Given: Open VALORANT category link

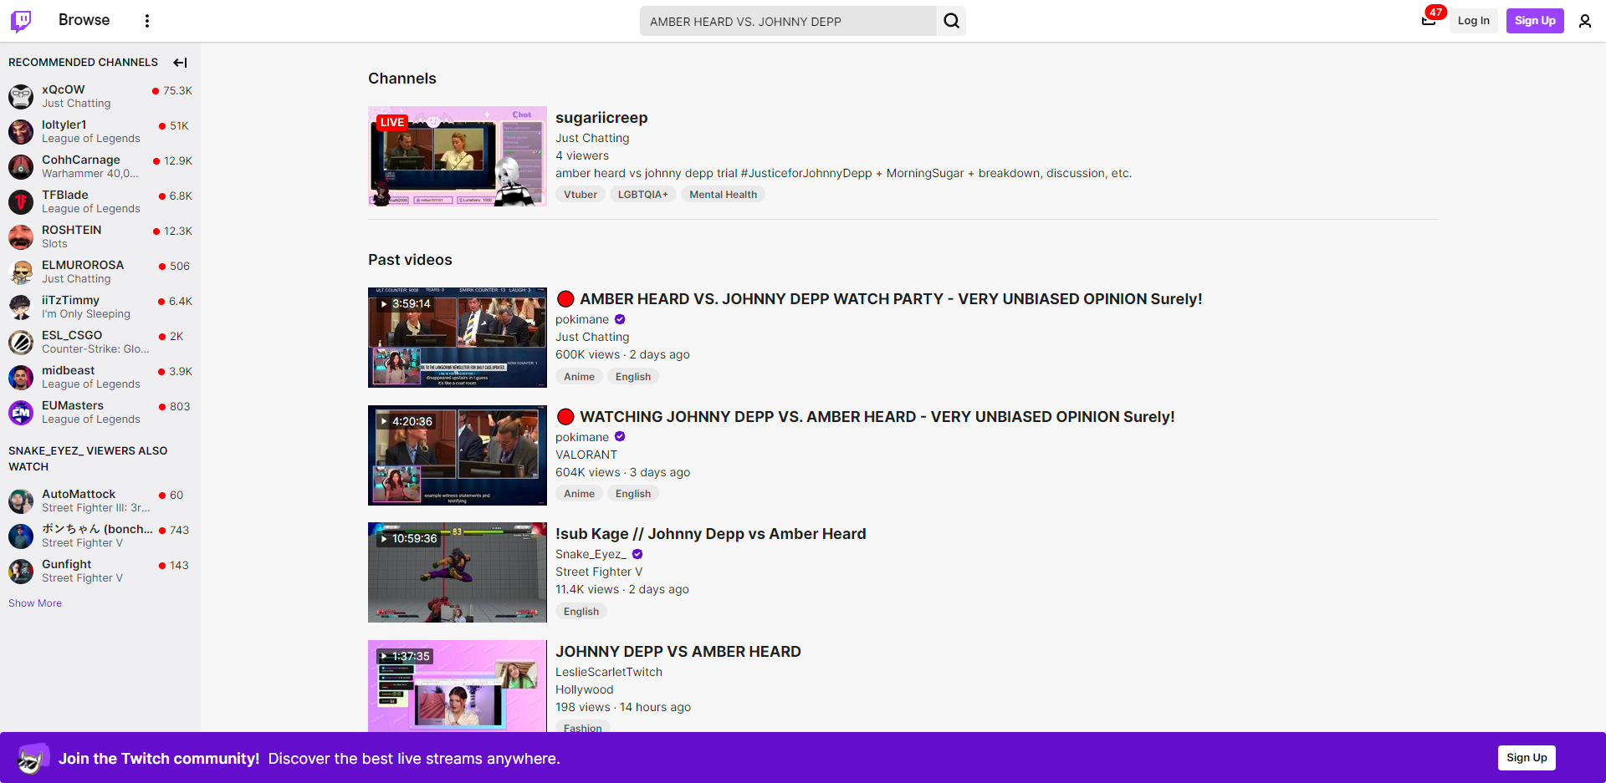Looking at the screenshot, I should [586, 455].
